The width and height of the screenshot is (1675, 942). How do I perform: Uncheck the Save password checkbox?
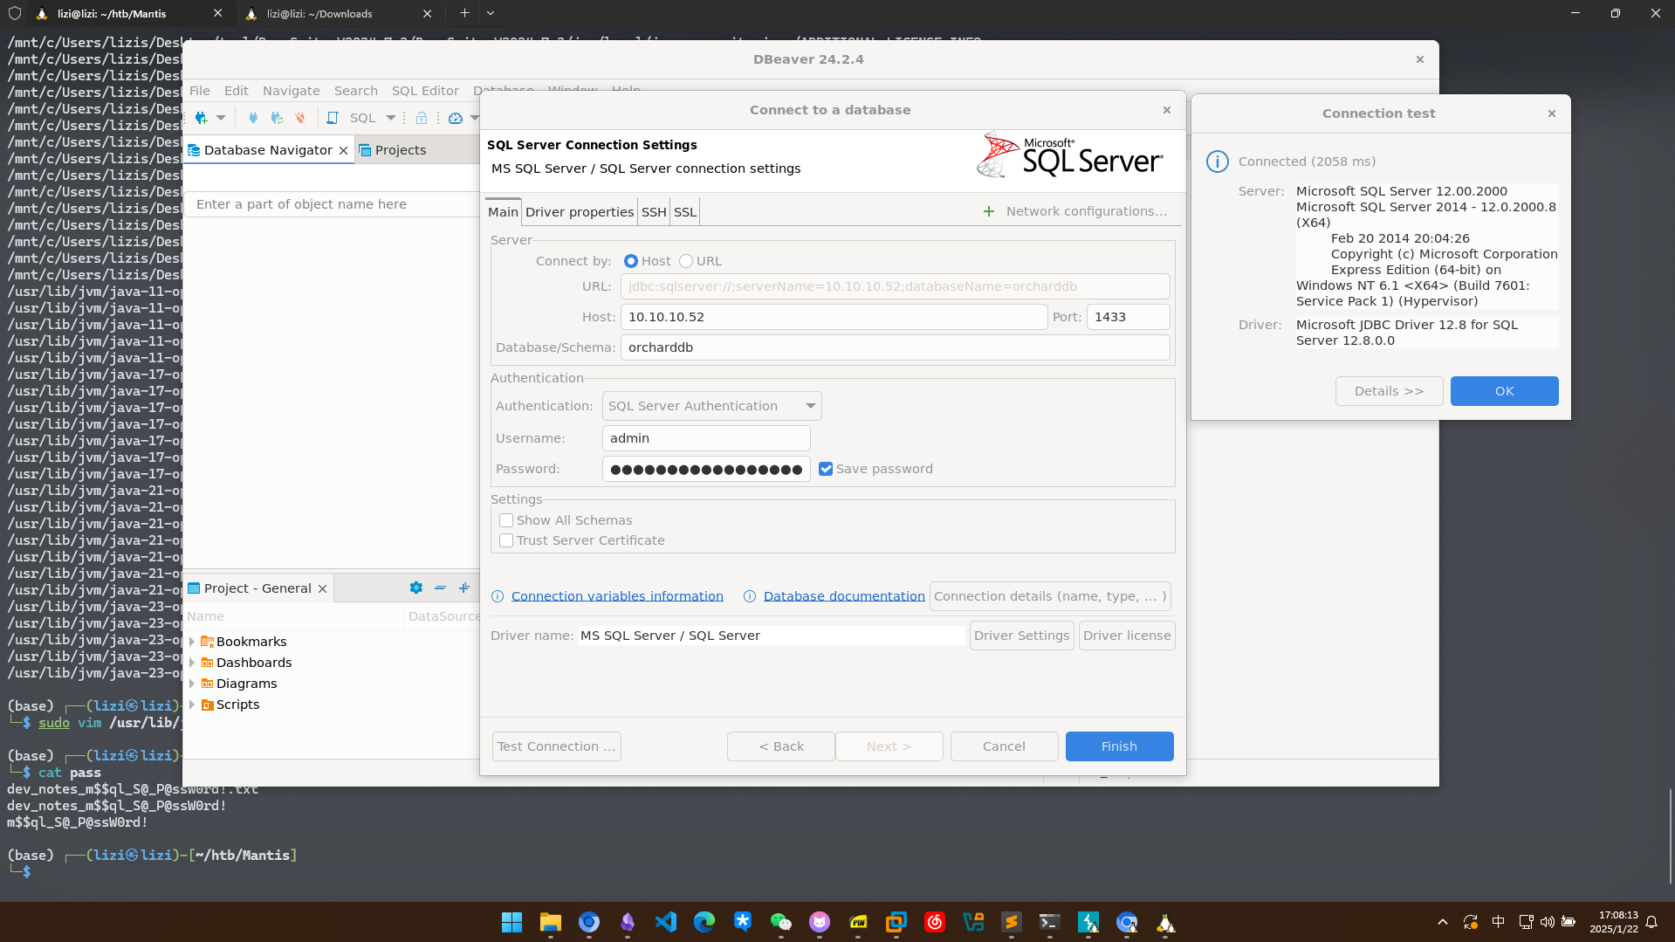coord(826,469)
